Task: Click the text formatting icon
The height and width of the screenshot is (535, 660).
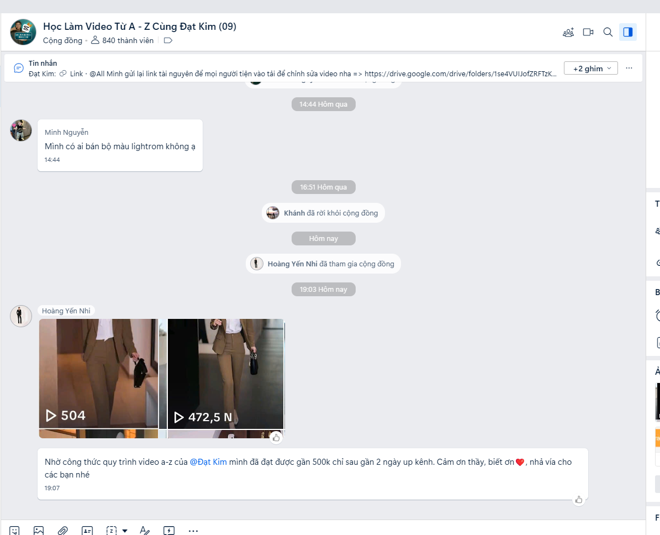Action: point(145,530)
